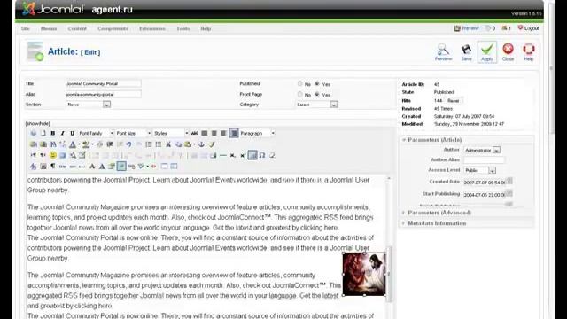
Task: Set Front Page to Yes
Action: click(317, 95)
